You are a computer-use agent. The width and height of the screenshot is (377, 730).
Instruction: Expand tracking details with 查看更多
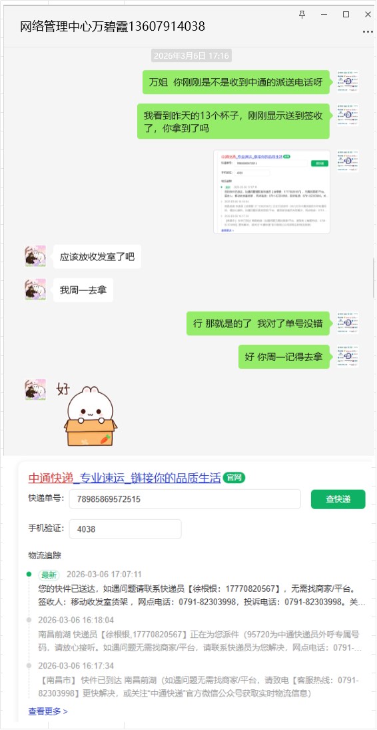click(x=48, y=711)
